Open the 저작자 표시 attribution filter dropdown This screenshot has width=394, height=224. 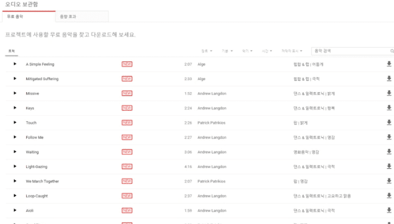click(x=292, y=51)
